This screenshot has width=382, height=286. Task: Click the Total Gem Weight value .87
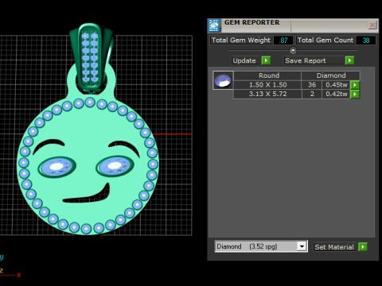pos(283,41)
